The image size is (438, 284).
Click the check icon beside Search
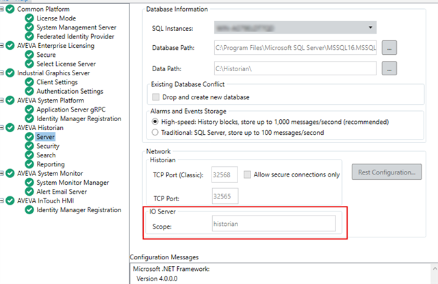[29, 155]
